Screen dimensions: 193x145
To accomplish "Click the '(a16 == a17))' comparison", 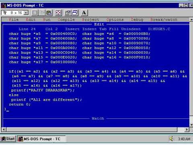I will [66, 86].
